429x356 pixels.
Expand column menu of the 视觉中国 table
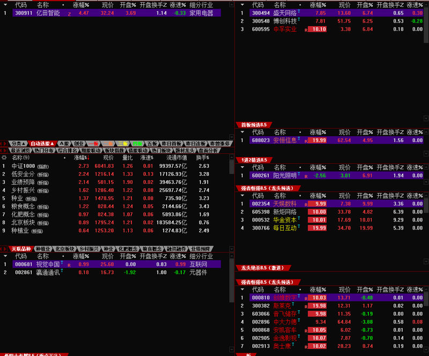(x=5, y=256)
